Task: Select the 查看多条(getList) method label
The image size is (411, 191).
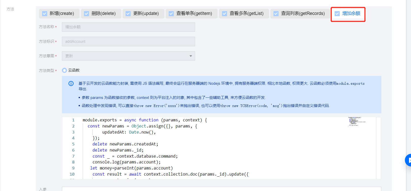Action: point(247,13)
